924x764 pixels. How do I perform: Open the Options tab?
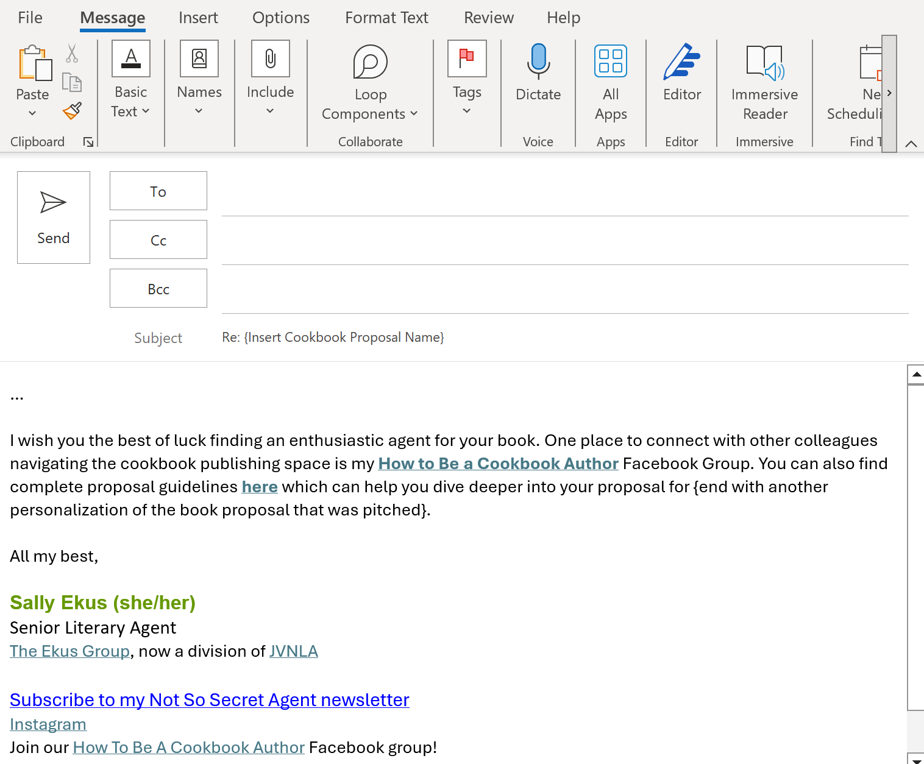tap(281, 18)
